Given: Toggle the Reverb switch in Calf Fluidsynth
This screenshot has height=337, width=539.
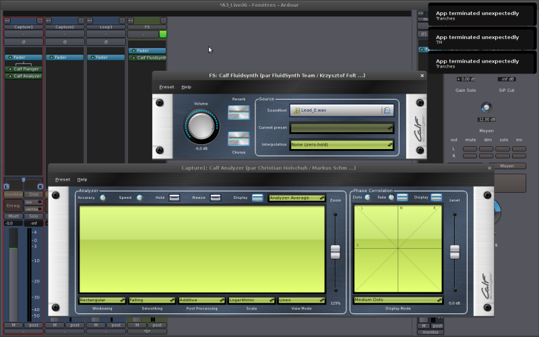Looking at the screenshot, I should pyautogui.click(x=239, y=113).
